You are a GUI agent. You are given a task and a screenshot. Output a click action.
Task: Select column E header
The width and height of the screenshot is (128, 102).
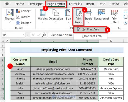pos(111,41)
